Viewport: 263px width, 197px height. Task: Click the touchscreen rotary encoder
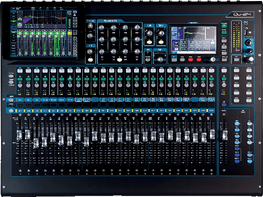(x=212, y=59)
